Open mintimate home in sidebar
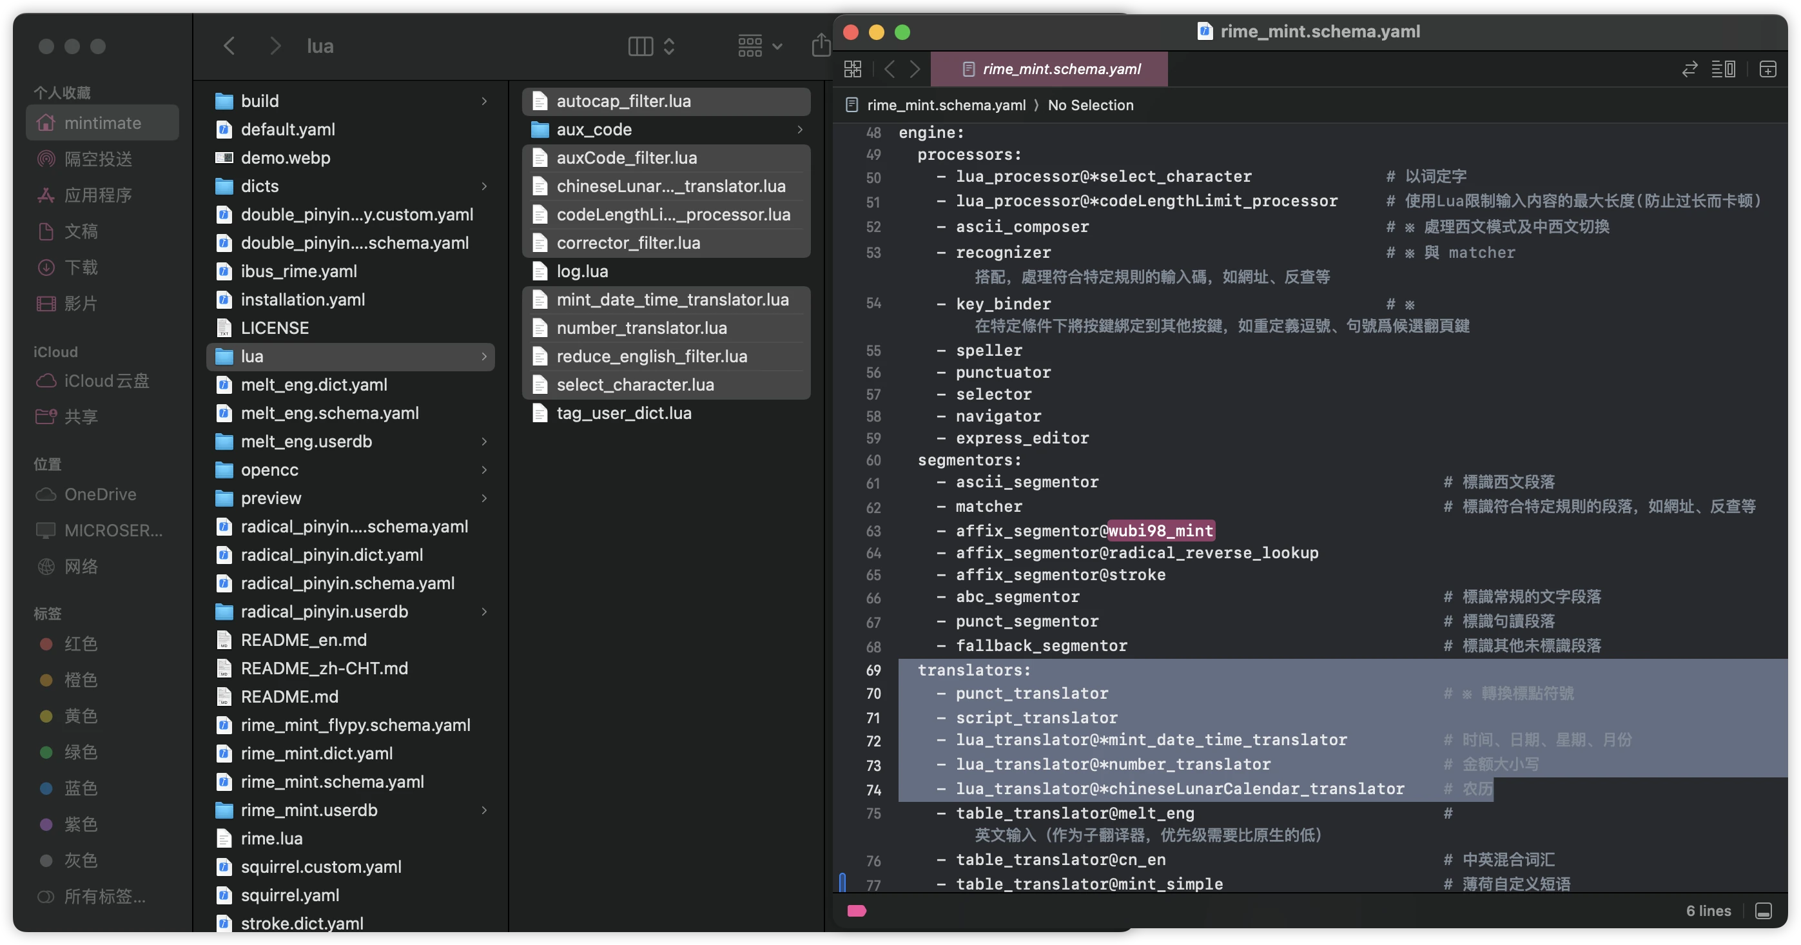 coord(102,123)
